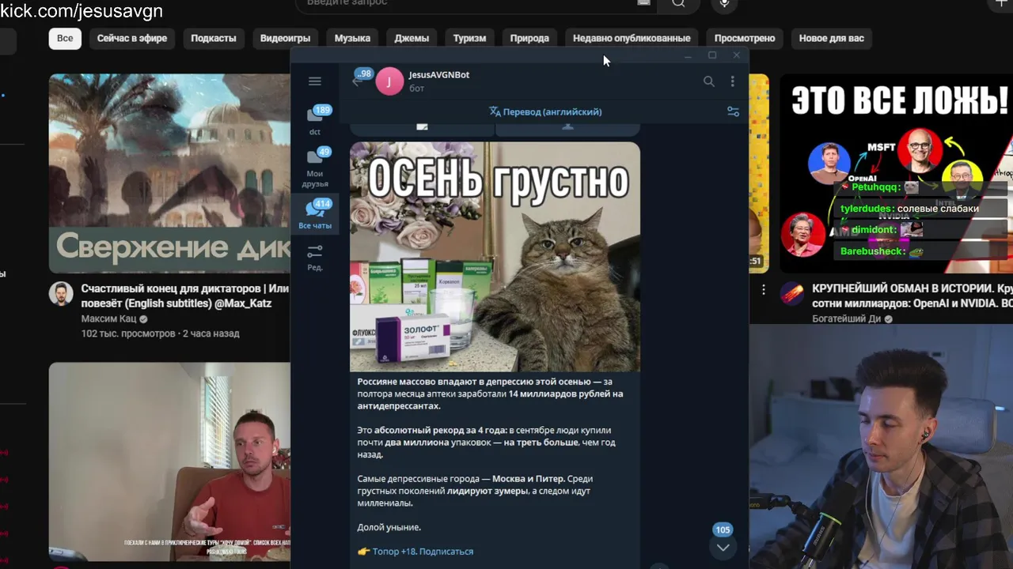
Task: Open the Счастливый конец для диктаторов video title
Action: tap(185, 296)
